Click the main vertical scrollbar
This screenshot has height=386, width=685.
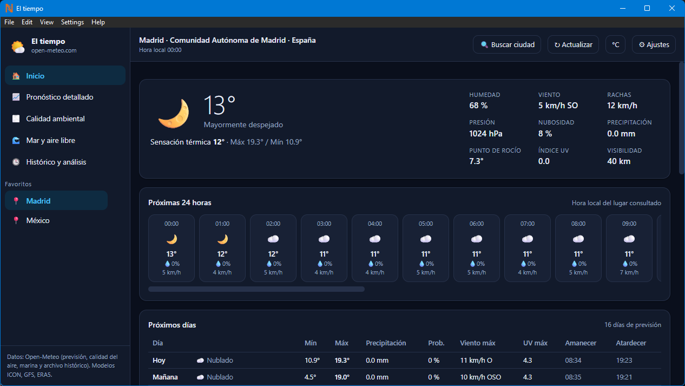682,118
